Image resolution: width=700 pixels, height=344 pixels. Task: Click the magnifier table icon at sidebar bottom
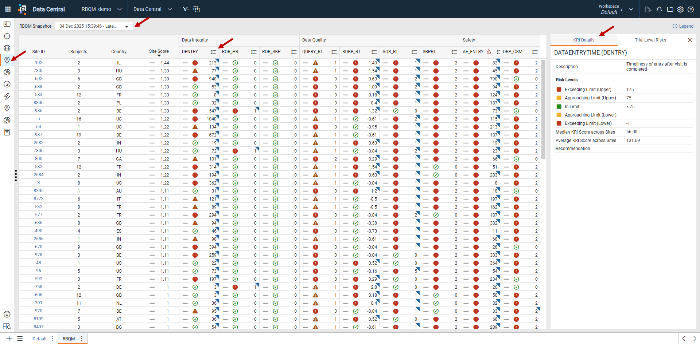pos(7,326)
